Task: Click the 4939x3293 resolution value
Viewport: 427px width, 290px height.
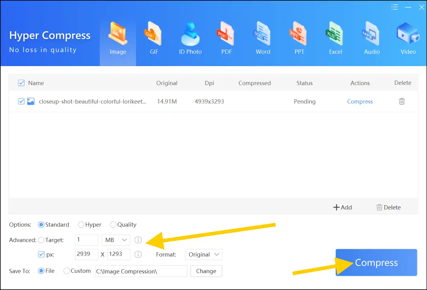Action: [x=209, y=101]
